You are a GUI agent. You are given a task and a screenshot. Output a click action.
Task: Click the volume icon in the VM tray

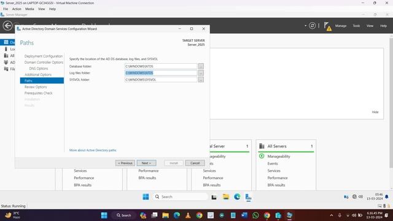[x=360, y=196]
